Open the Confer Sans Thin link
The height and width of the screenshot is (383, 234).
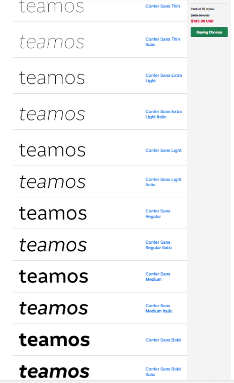click(x=162, y=6)
